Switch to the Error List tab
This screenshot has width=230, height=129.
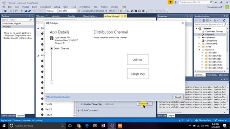[162, 116]
